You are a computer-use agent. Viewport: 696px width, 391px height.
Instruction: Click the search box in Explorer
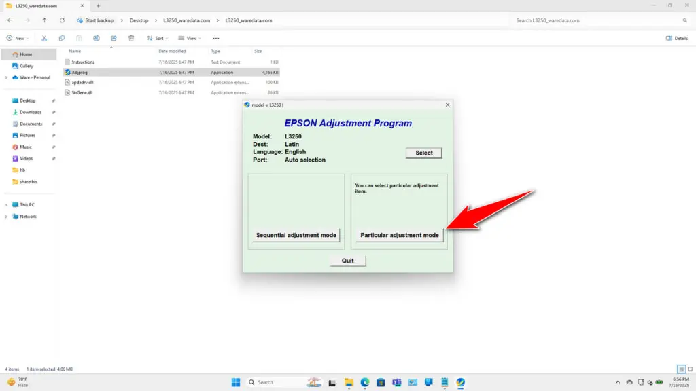coord(600,20)
